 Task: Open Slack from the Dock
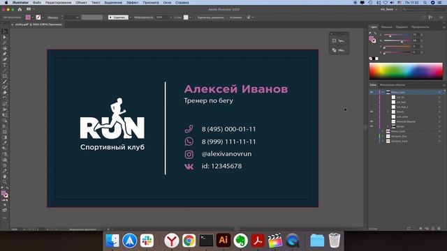pyautogui.click(x=147, y=241)
